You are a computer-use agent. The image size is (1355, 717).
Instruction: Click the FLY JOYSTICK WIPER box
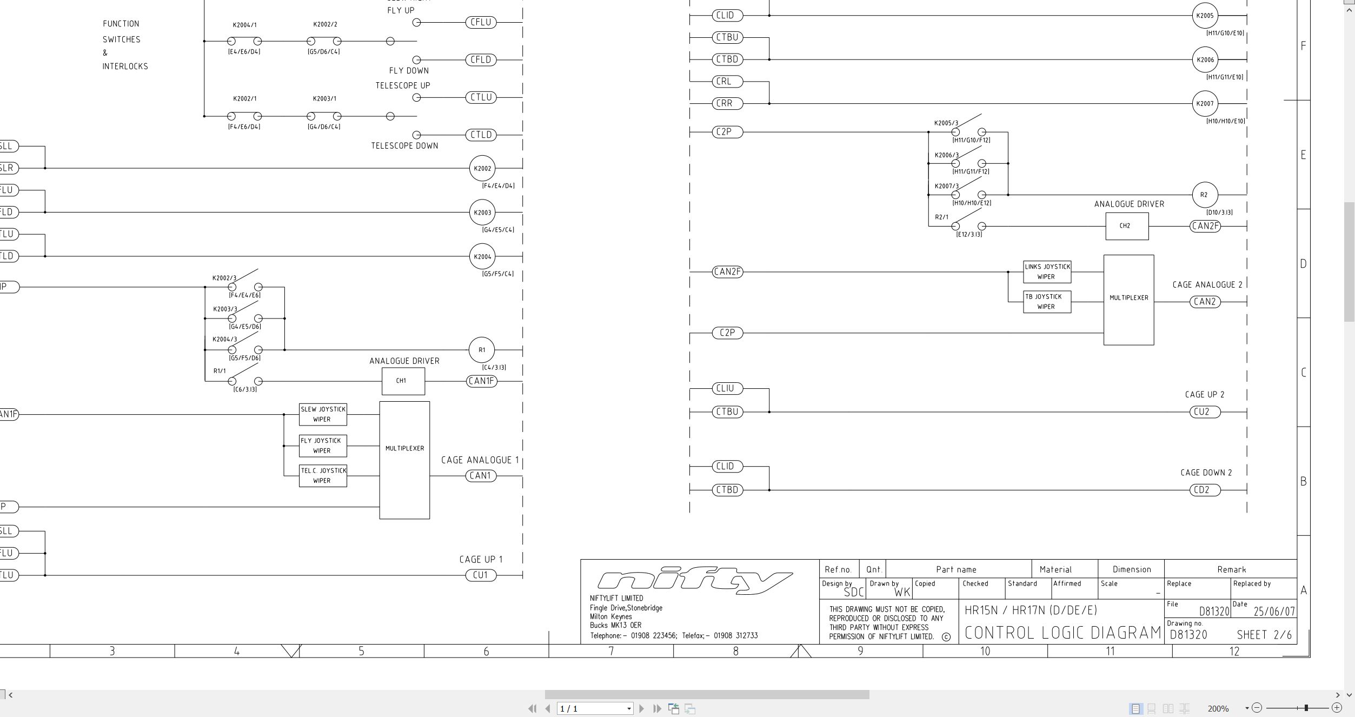coord(323,446)
